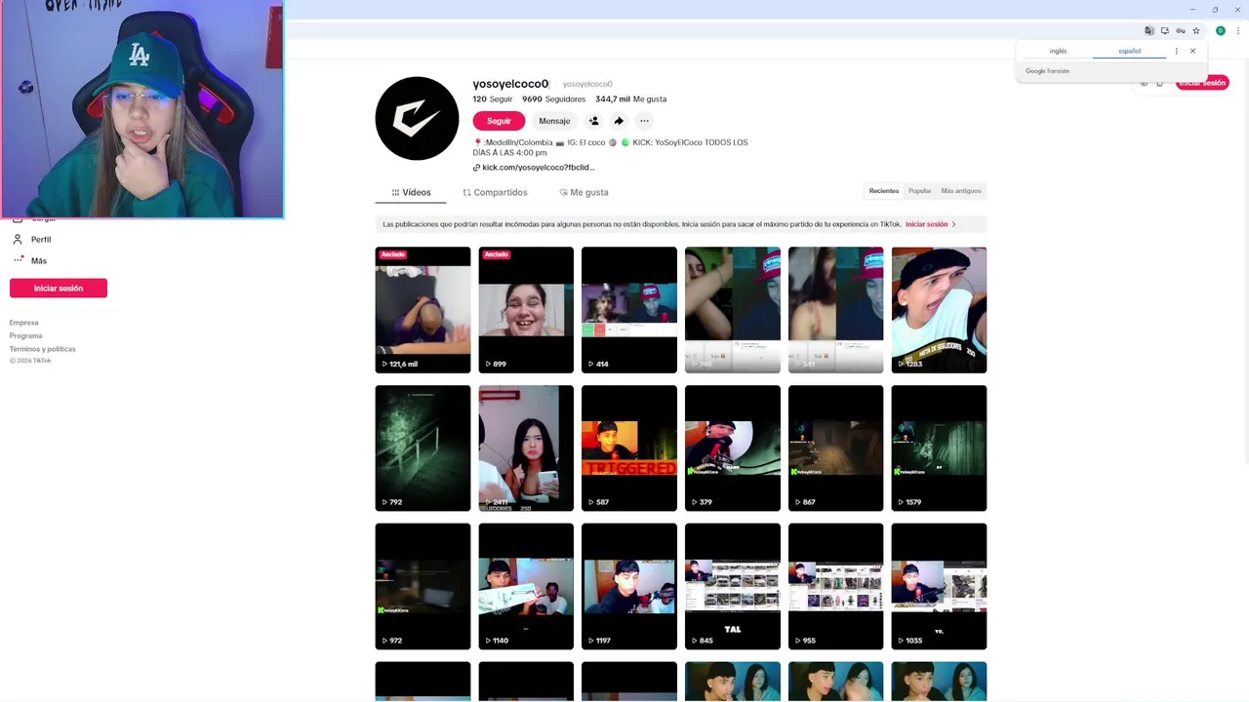The image size is (1249, 702).
Task: Select español in Google Translate popup
Action: (1130, 51)
